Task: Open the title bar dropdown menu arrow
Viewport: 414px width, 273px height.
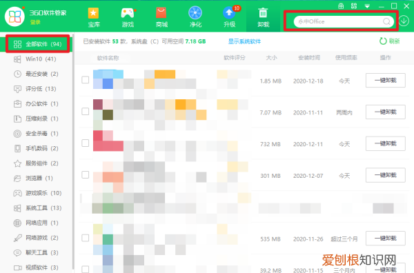Action: coord(367,6)
